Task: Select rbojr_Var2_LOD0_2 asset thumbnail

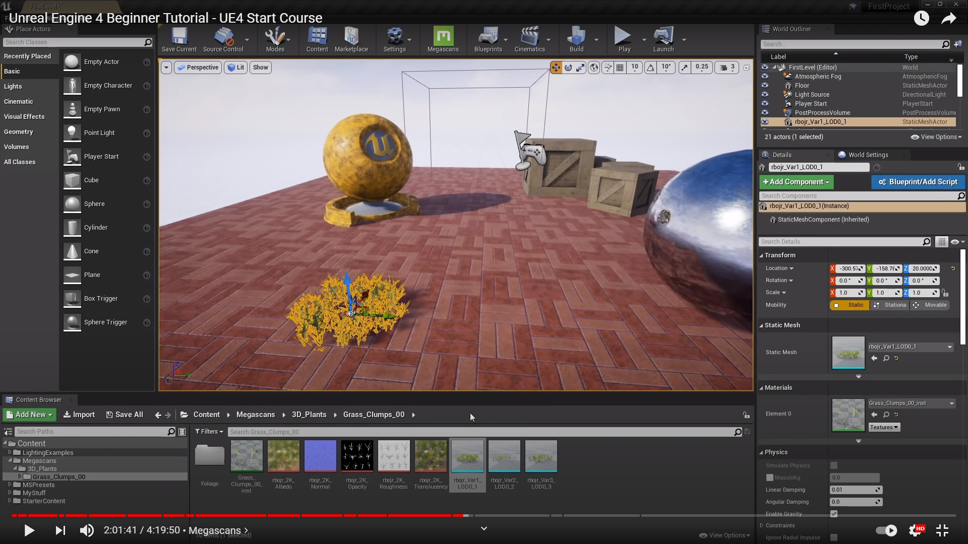Action: [x=504, y=456]
